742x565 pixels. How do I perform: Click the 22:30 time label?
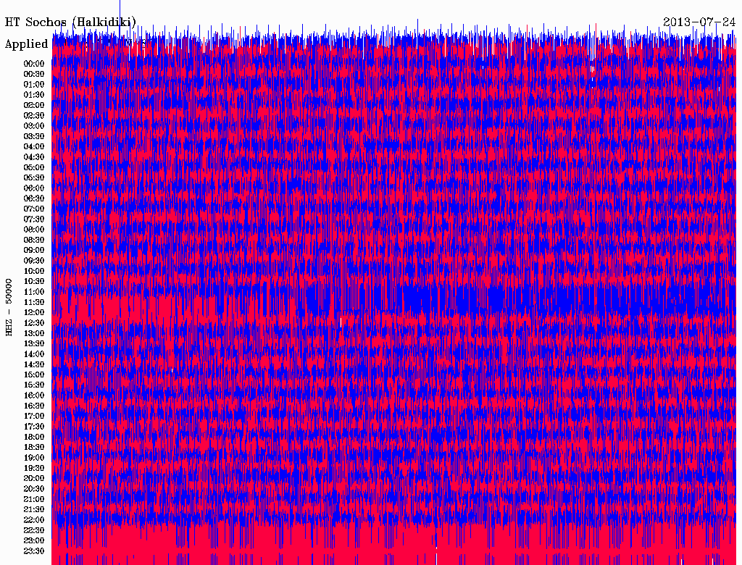coord(34,530)
